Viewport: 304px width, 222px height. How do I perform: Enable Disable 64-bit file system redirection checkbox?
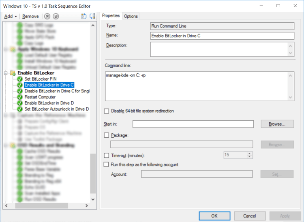[107, 111]
